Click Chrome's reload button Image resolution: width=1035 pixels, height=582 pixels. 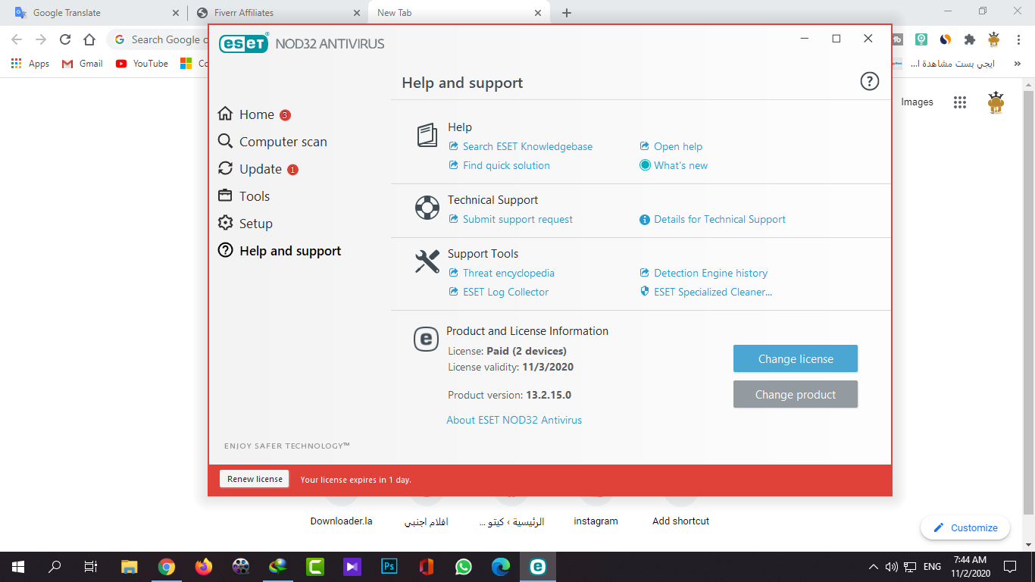[x=65, y=39]
